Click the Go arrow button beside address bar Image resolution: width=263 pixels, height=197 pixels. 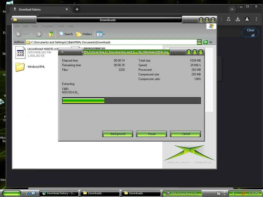pos(205,42)
